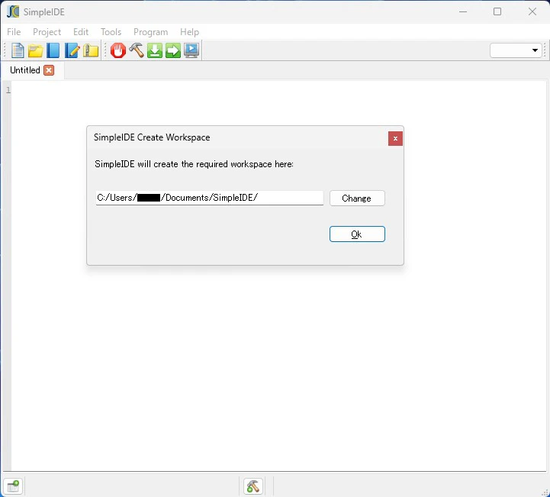Click the Change button for workspace path
Image resolution: width=550 pixels, height=497 pixels.
pos(357,198)
